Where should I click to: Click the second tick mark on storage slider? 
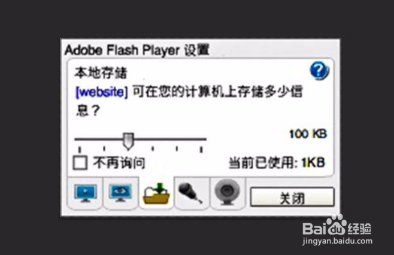pyautogui.click(x=104, y=148)
